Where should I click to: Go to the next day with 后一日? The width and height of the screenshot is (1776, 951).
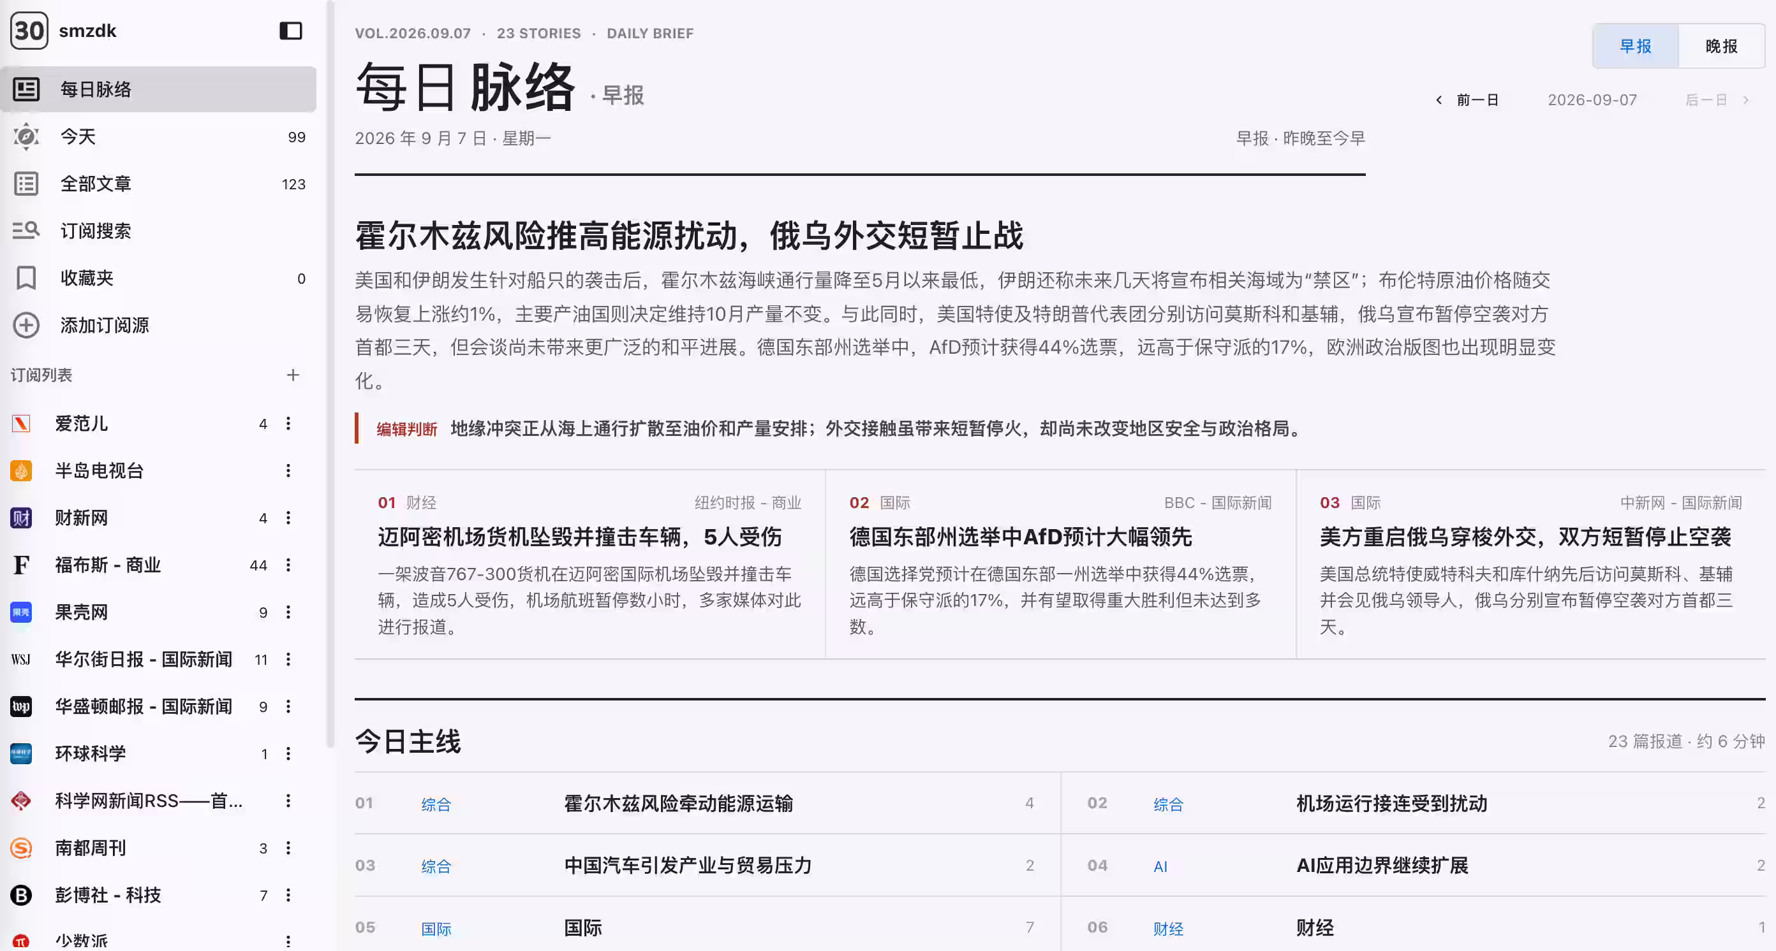(1717, 101)
